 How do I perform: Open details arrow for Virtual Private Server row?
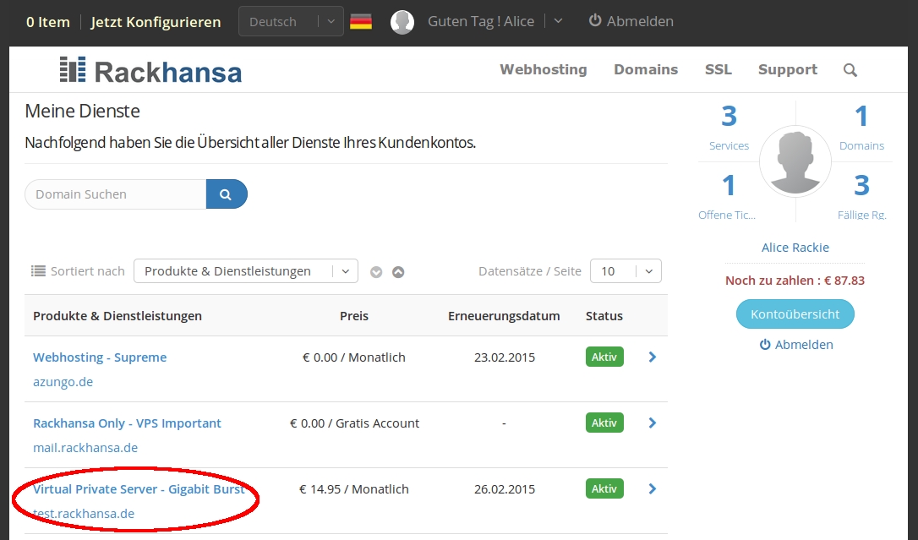coord(653,489)
